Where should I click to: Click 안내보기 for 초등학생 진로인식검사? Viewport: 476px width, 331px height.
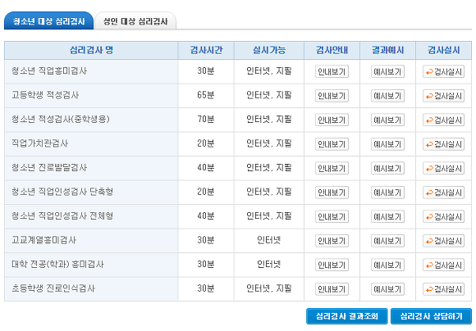coord(332,289)
